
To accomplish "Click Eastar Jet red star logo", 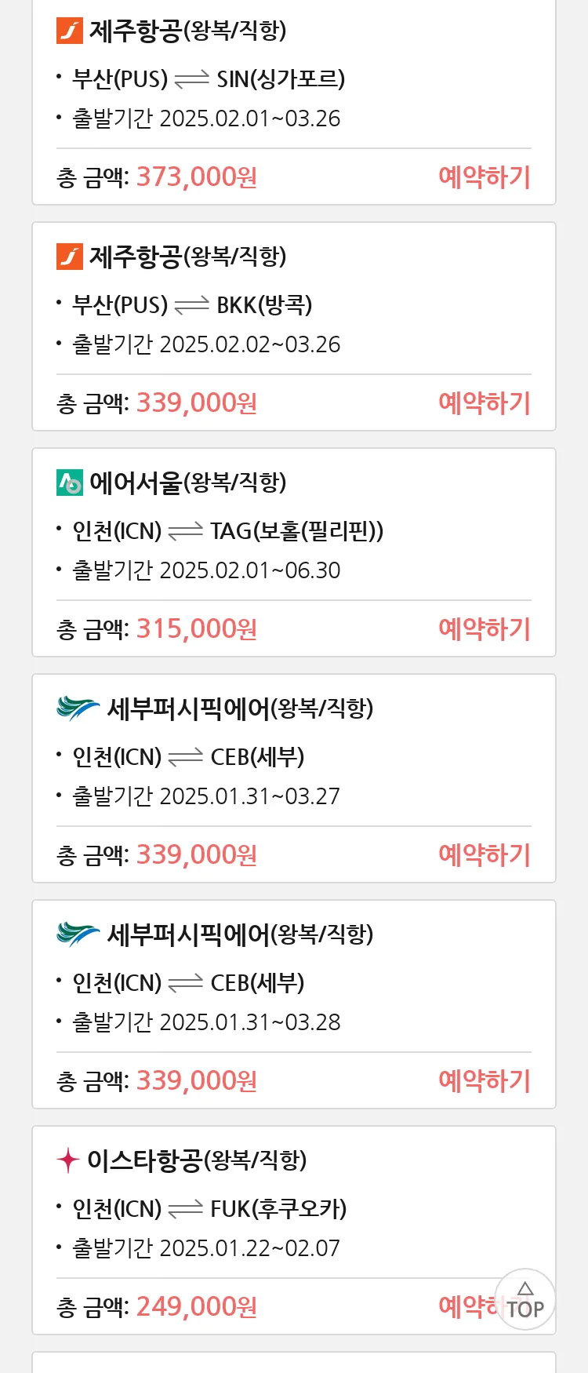I will point(68,1160).
